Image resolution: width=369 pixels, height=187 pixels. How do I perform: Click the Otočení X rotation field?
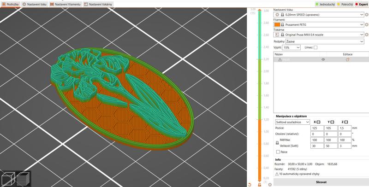pyautogui.click(x=317, y=134)
